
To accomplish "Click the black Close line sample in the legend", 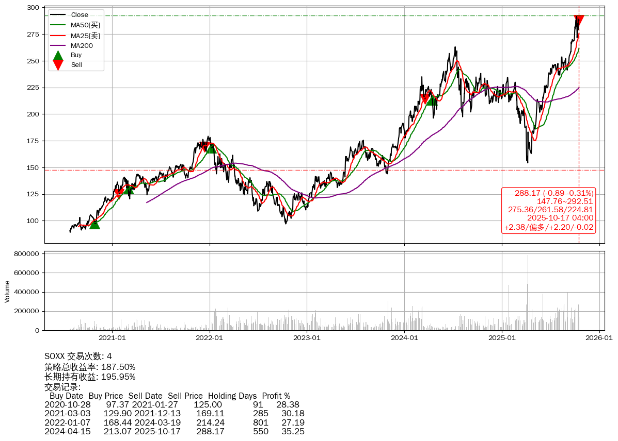I will point(58,15).
